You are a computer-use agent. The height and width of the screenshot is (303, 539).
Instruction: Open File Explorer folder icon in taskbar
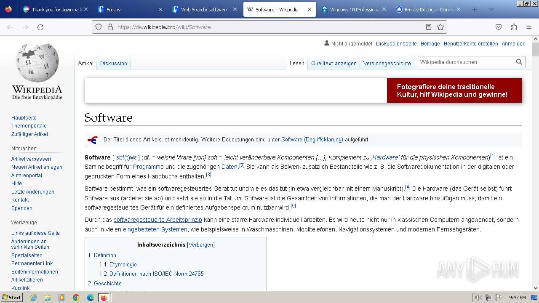tap(48, 298)
